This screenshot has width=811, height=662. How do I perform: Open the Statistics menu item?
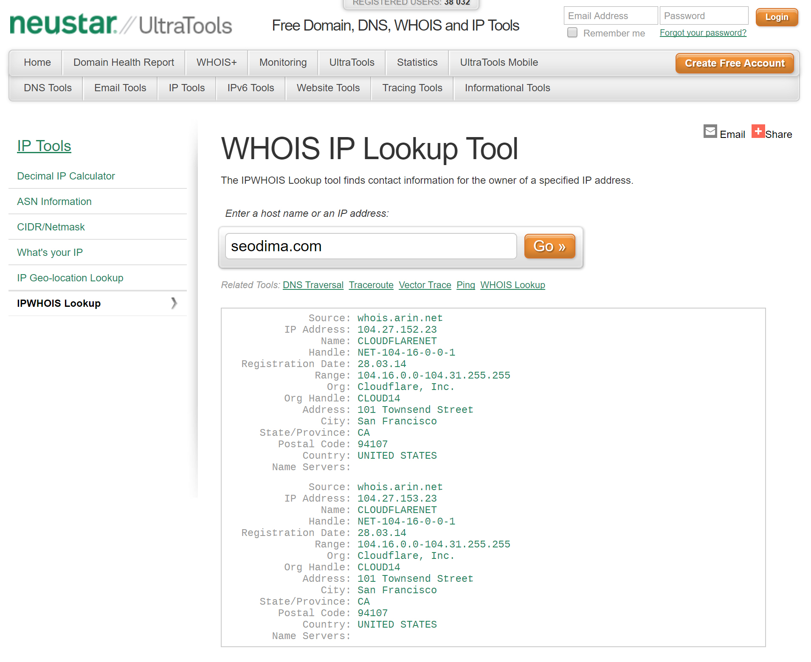417,62
